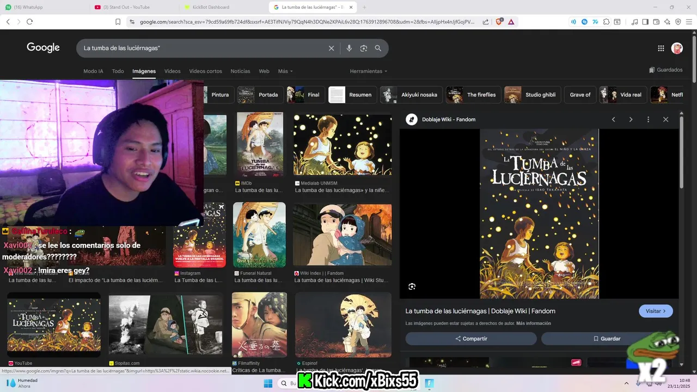This screenshot has height=392, width=697.
Task: Open the Medialab UNMSM image result
Action: point(342,144)
